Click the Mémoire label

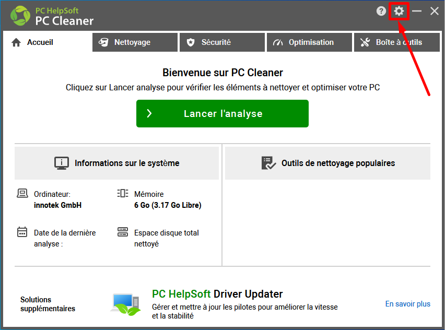149,194
